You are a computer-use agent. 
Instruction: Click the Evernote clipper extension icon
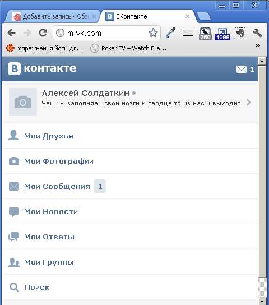[x=240, y=33]
